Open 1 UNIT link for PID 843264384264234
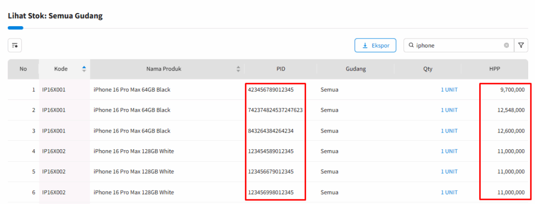The height and width of the screenshot is (204, 535). coord(449,131)
